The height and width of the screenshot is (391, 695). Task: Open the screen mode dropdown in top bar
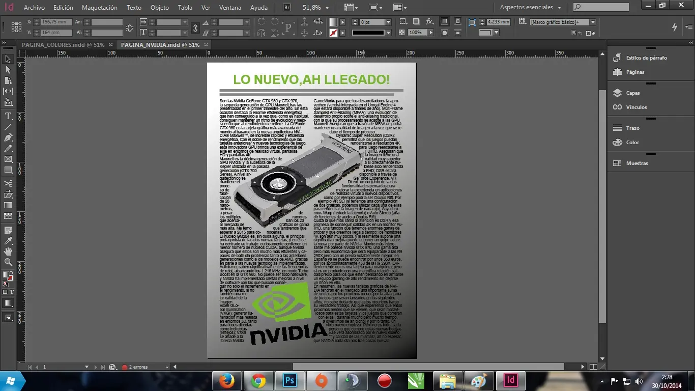pos(375,8)
